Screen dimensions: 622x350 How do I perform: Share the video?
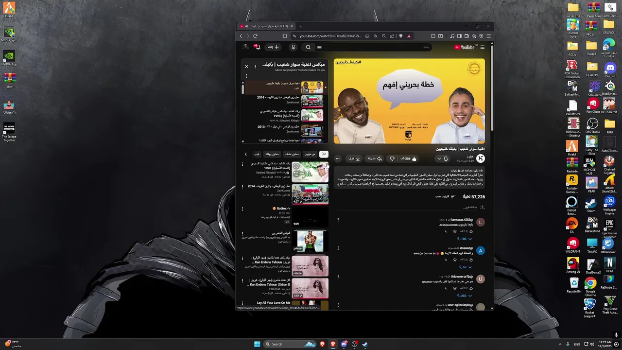click(x=375, y=158)
